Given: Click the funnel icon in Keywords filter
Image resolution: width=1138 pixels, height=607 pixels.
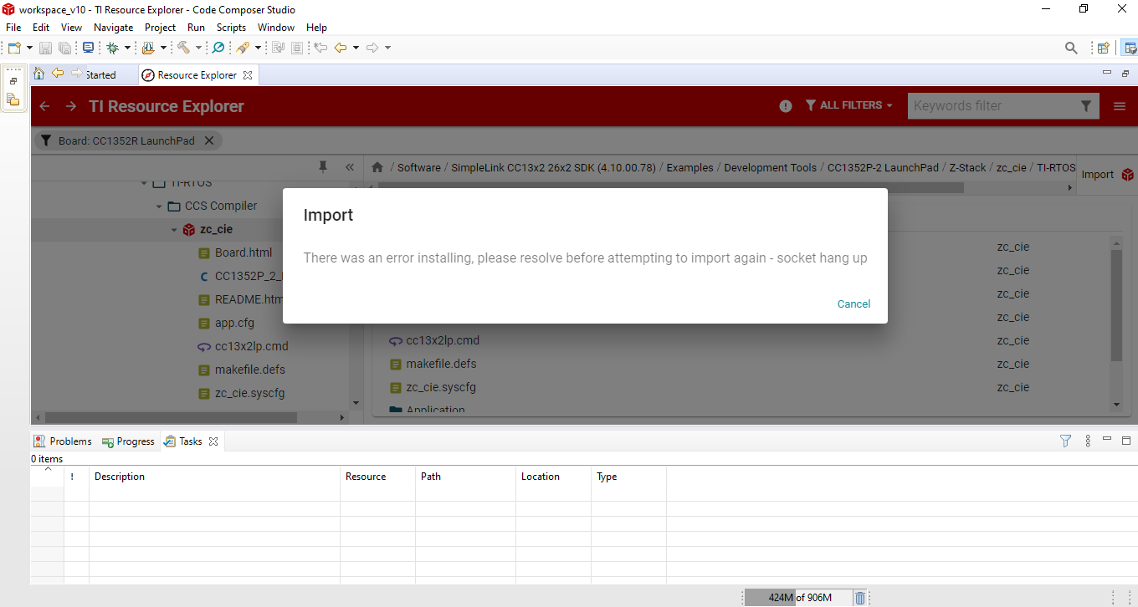Looking at the screenshot, I should coord(1086,106).
